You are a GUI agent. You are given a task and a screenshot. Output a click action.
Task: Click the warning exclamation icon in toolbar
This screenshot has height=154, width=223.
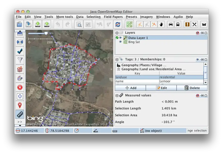(x=188, y=24)
